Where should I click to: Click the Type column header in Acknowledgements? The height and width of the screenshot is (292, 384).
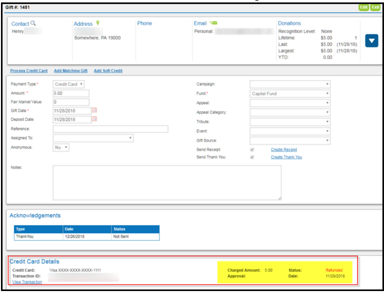point(39,229)
